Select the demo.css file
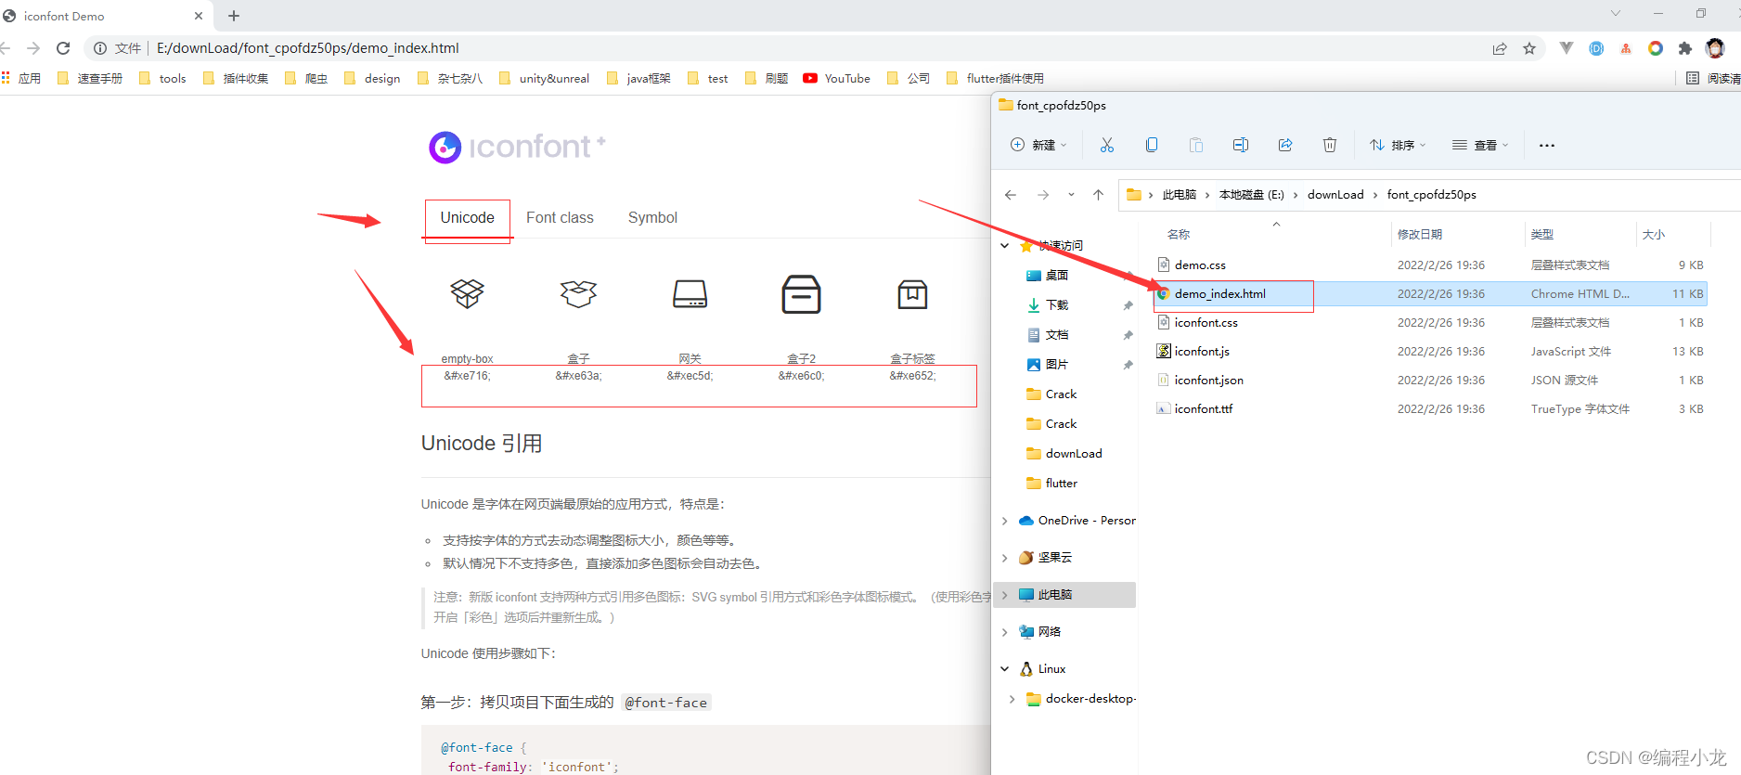The height and width of the screenshot is (775, 1741). (1200, 265)
